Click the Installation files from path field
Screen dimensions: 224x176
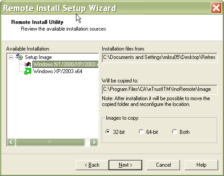160,58
